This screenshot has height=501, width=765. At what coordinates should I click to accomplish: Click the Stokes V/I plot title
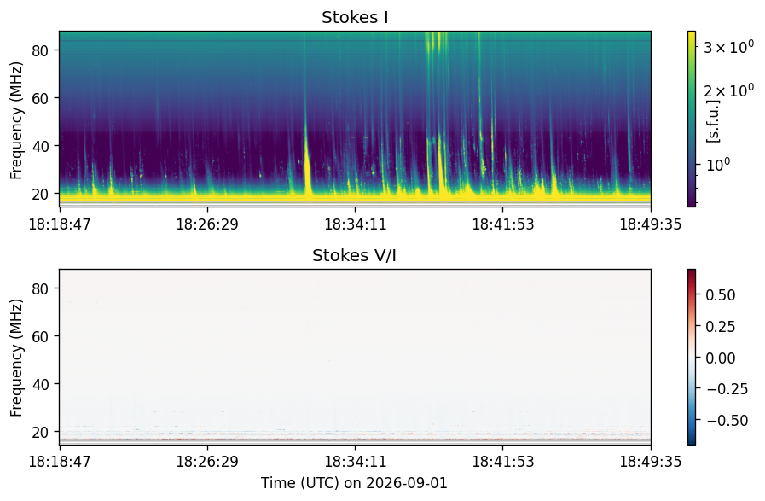tap(354, 255)
